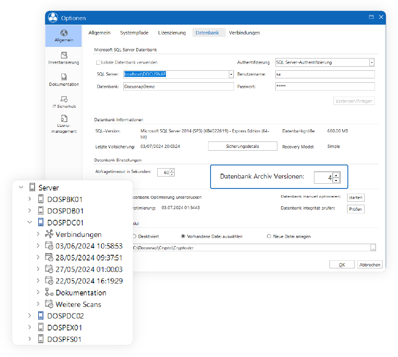Click the Docusnap logo in title bar
Screen dimensions: 398x357
click(53, 17)
